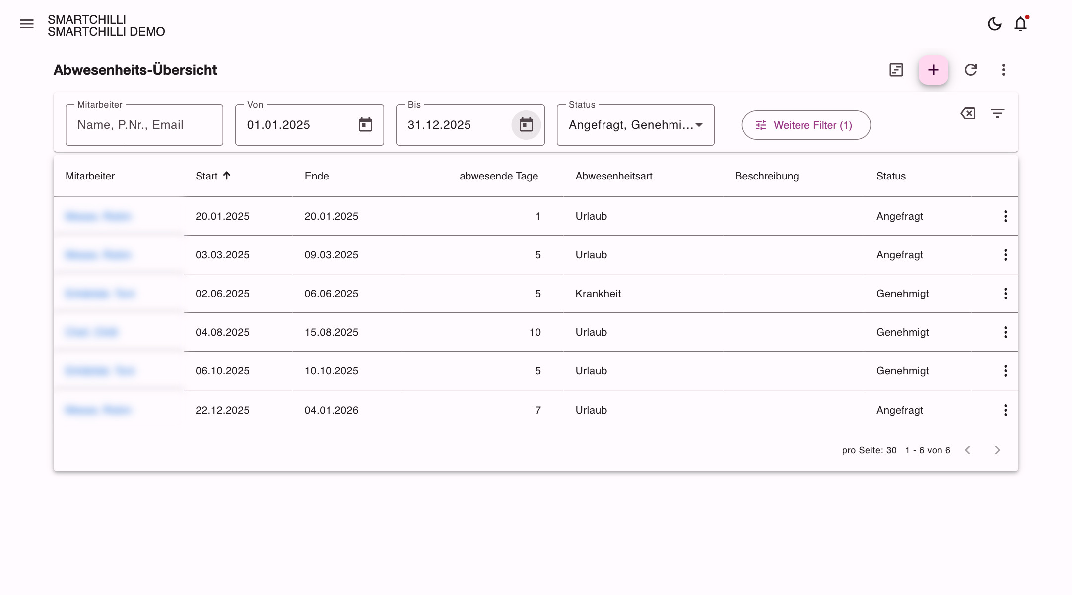The image size is (1072, 595).
Task: Open row menu for Krankheit entry
Action: point(1005,294)
